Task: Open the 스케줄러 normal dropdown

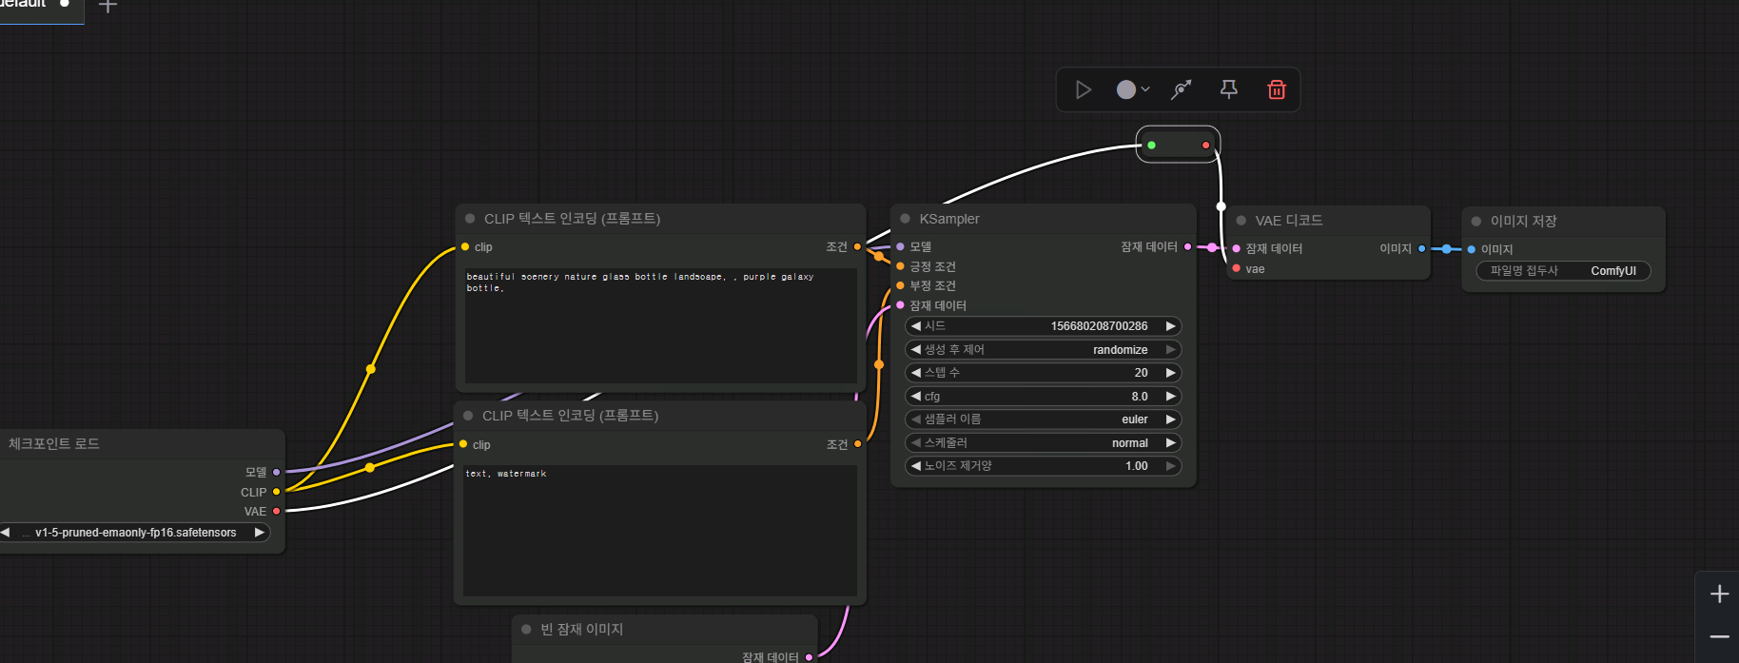Action: [1043, 443]
